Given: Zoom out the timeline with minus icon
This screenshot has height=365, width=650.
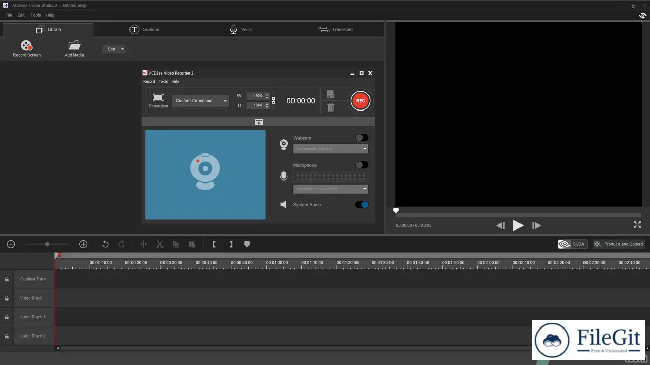Looking at the screenshot, I should tap(11, 244).
